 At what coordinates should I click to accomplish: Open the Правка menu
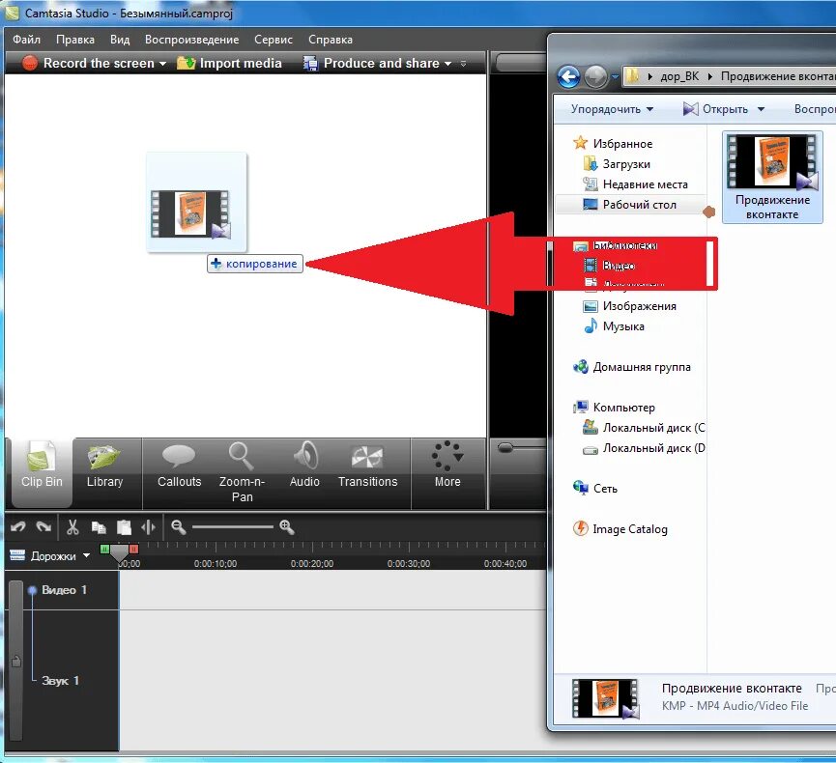point(75,40)
